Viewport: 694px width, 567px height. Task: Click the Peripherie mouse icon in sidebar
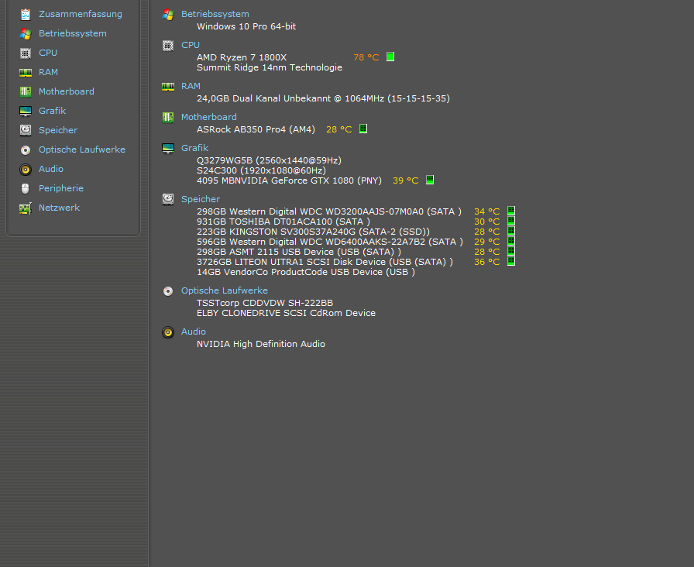point(26,188)
